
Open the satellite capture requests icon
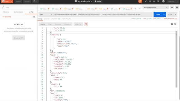point(146,1)
